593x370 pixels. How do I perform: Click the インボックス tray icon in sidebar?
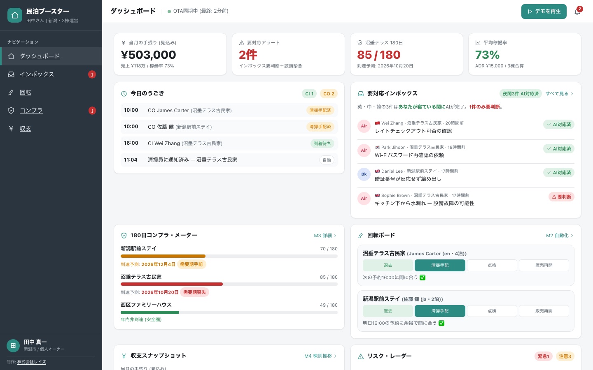(11, 74)
